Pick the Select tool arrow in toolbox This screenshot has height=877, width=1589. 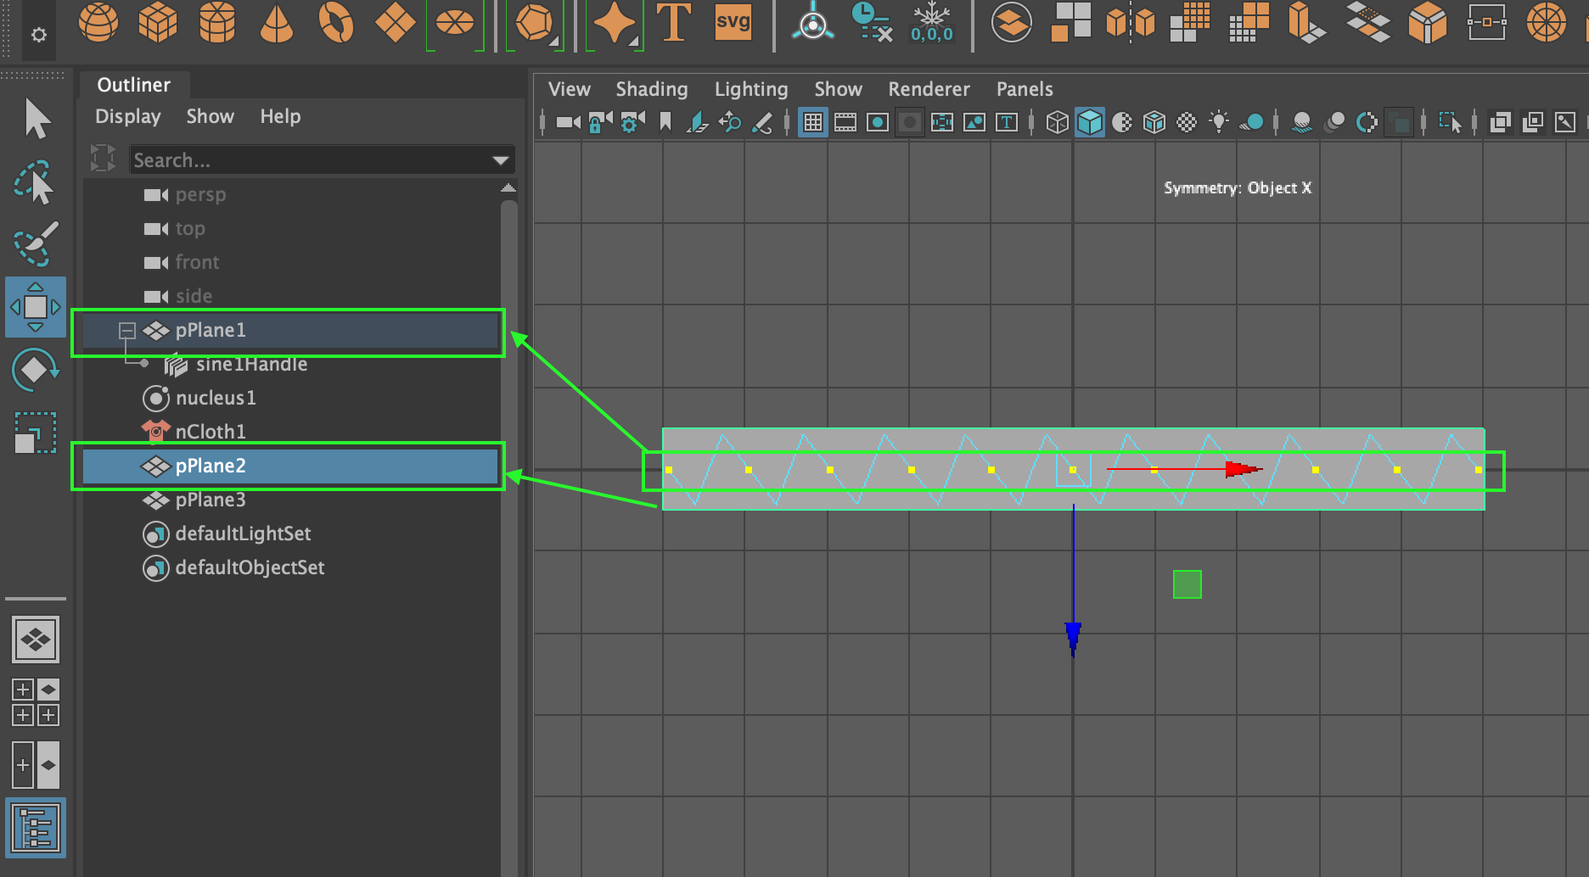(x=36, y=119)
